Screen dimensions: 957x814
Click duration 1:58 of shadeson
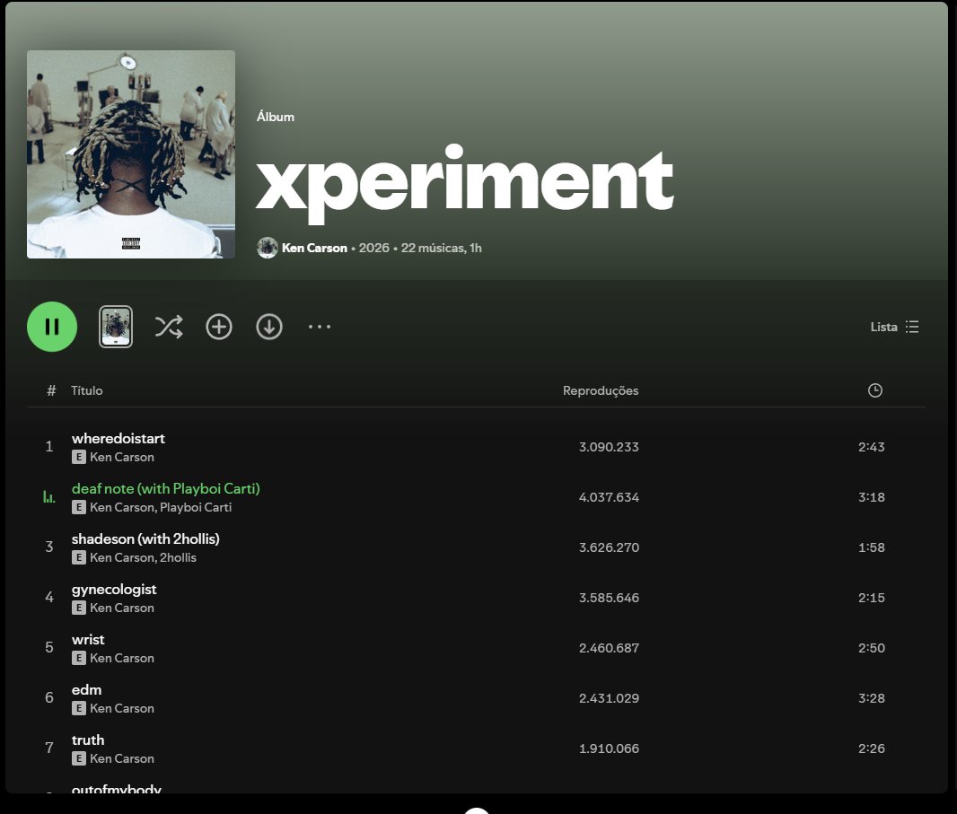[x=872, y=547]
